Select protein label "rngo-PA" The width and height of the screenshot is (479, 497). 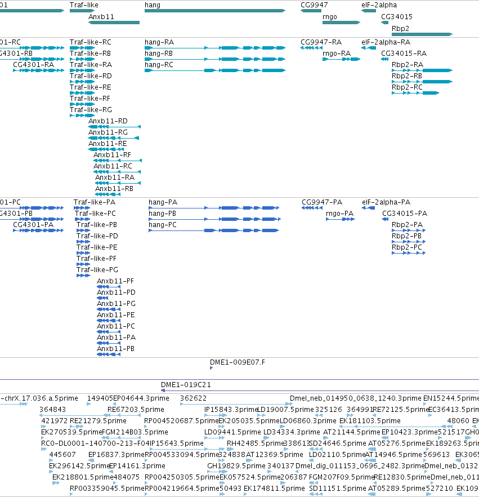pyautogui.click(x=340, y=214)
